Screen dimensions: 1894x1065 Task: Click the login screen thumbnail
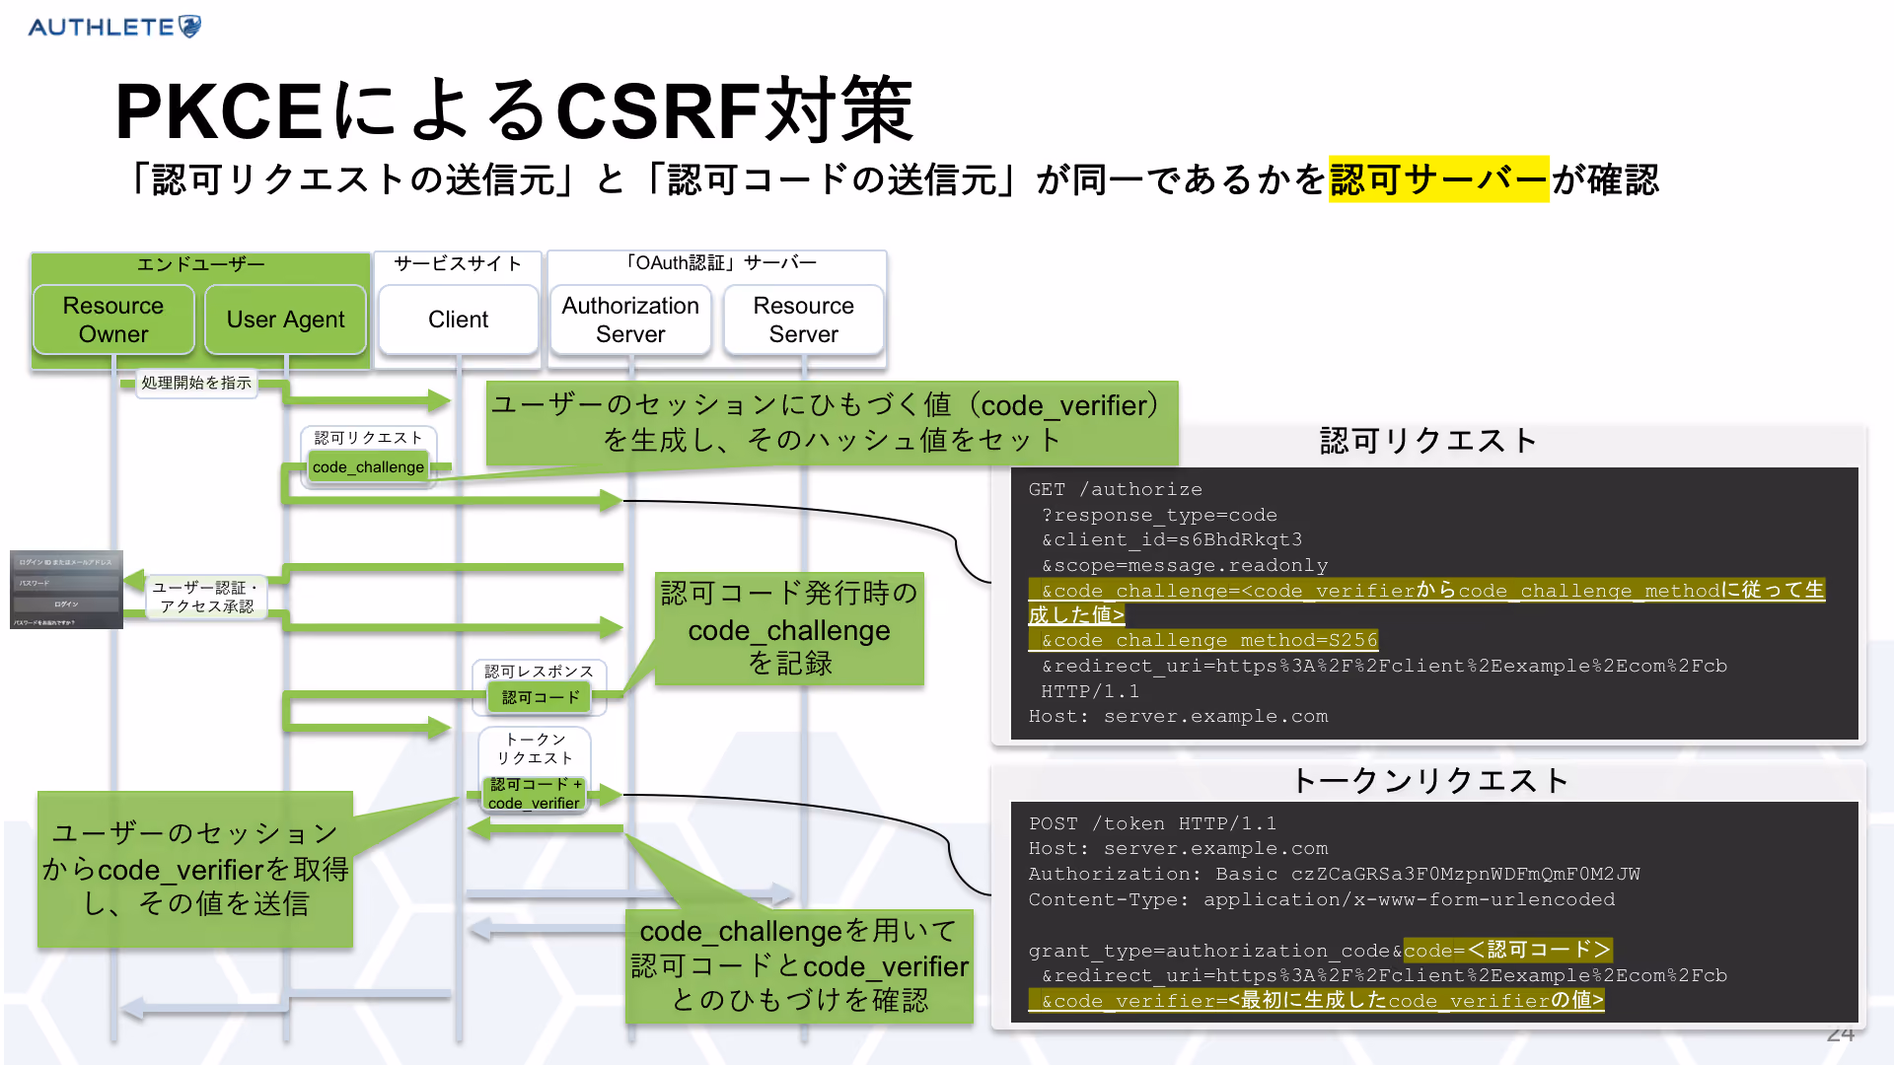66,590
